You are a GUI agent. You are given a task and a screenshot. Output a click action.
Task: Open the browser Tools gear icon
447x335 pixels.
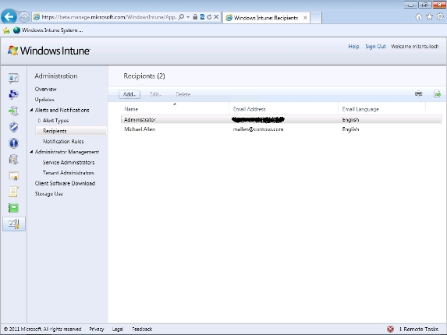440,17
